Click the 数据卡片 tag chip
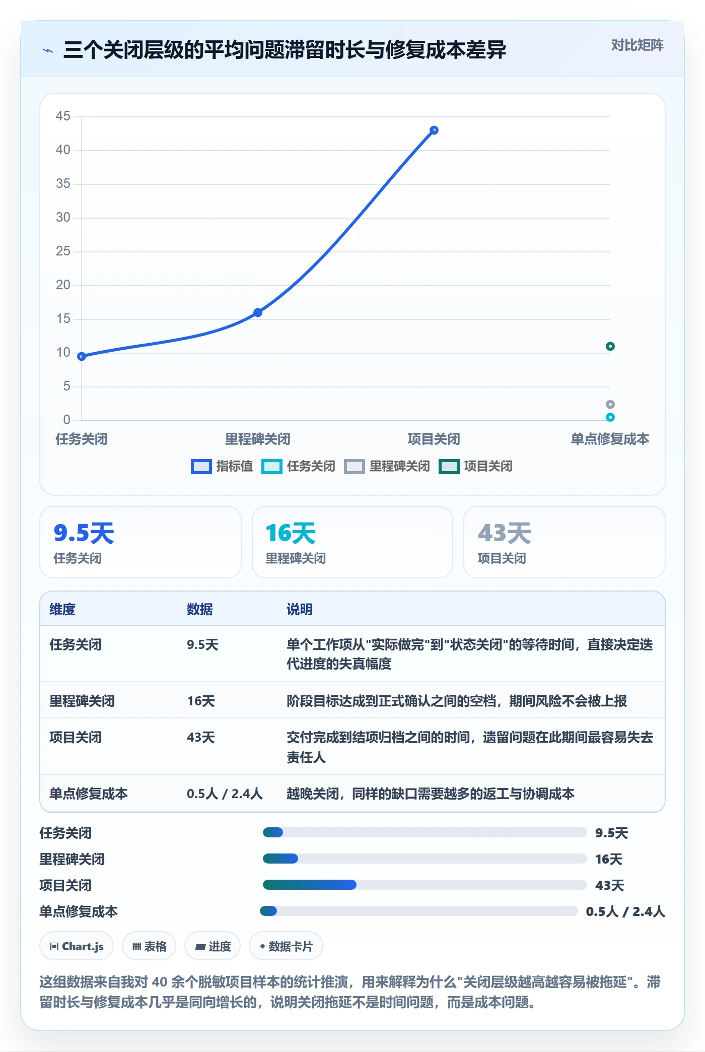This screenshot has width=705, height=1052. point(286,946)
